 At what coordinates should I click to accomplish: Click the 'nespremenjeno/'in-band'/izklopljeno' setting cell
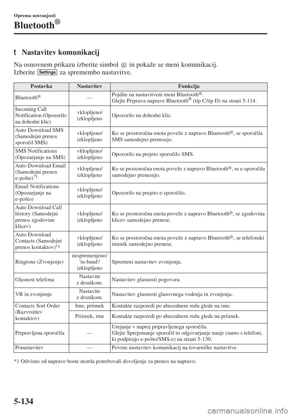click(x=89, y=262)
